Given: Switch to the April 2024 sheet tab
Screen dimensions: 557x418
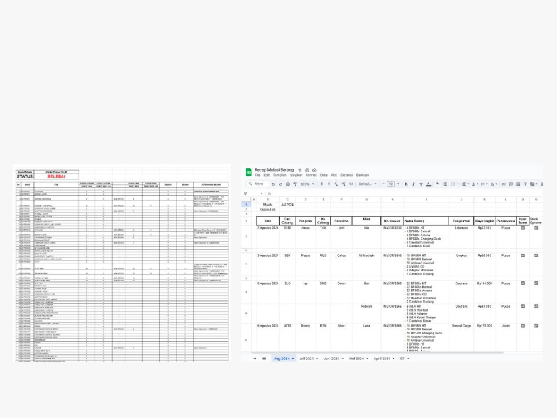Looking at the screenshot, I should pyautogui.click(x=382, y=358).
